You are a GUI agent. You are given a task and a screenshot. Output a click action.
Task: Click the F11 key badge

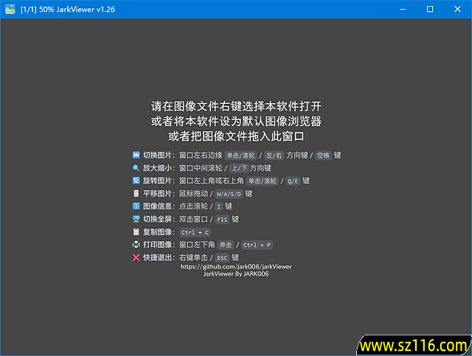click(222, 220)
